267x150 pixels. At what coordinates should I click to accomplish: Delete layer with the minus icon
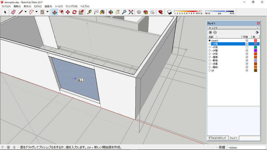pos(215,33)
